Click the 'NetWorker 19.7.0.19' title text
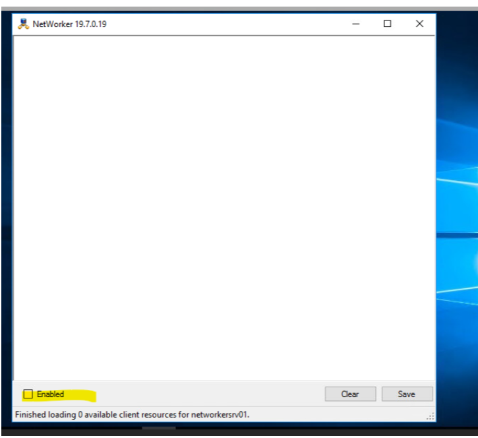Screen dimensions: 478x438 (69, 24)
